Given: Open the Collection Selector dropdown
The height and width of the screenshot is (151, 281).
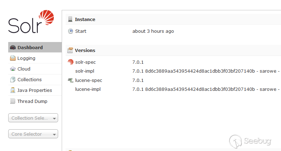Looking at the screenshot, I should click(33, 118).
